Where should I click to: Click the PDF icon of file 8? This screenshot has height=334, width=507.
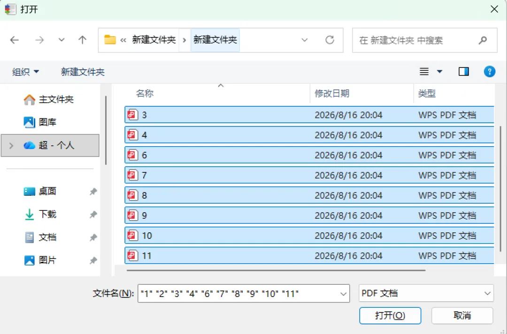tap(132, 195)
